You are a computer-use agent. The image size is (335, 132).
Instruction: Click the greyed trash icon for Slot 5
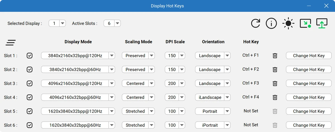tap(275, 111)
